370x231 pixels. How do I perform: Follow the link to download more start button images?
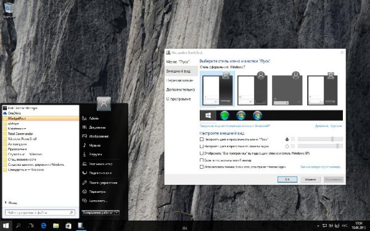coord(235,126)
